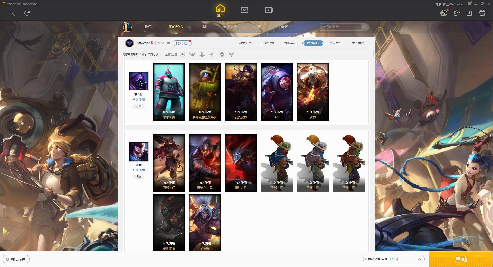
Task: Open the 发现 discover tab
Action: coord(257,27)
